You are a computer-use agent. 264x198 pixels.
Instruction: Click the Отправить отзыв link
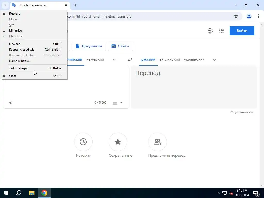[242, 112]
